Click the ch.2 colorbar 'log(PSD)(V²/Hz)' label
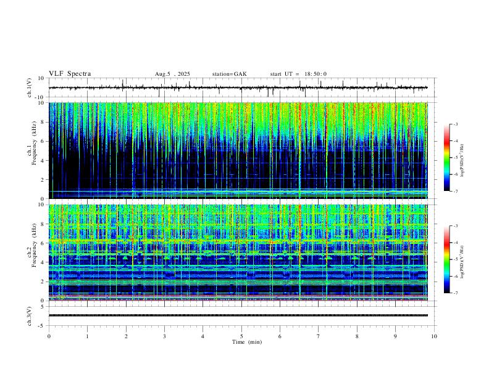 tap(462, 262)
